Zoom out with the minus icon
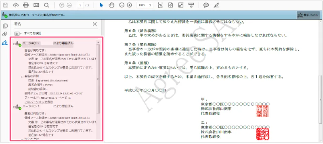Image resolution: width=323 pixels, height=144 pixels. point(121,5)
